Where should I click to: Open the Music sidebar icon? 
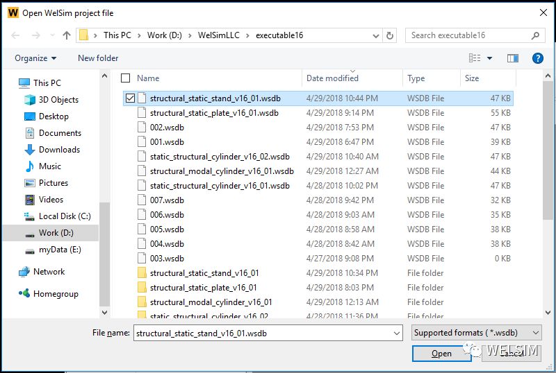coord(30,166)
